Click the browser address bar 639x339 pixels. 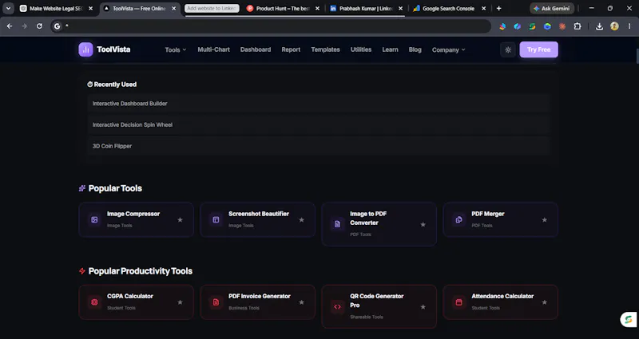271,26
